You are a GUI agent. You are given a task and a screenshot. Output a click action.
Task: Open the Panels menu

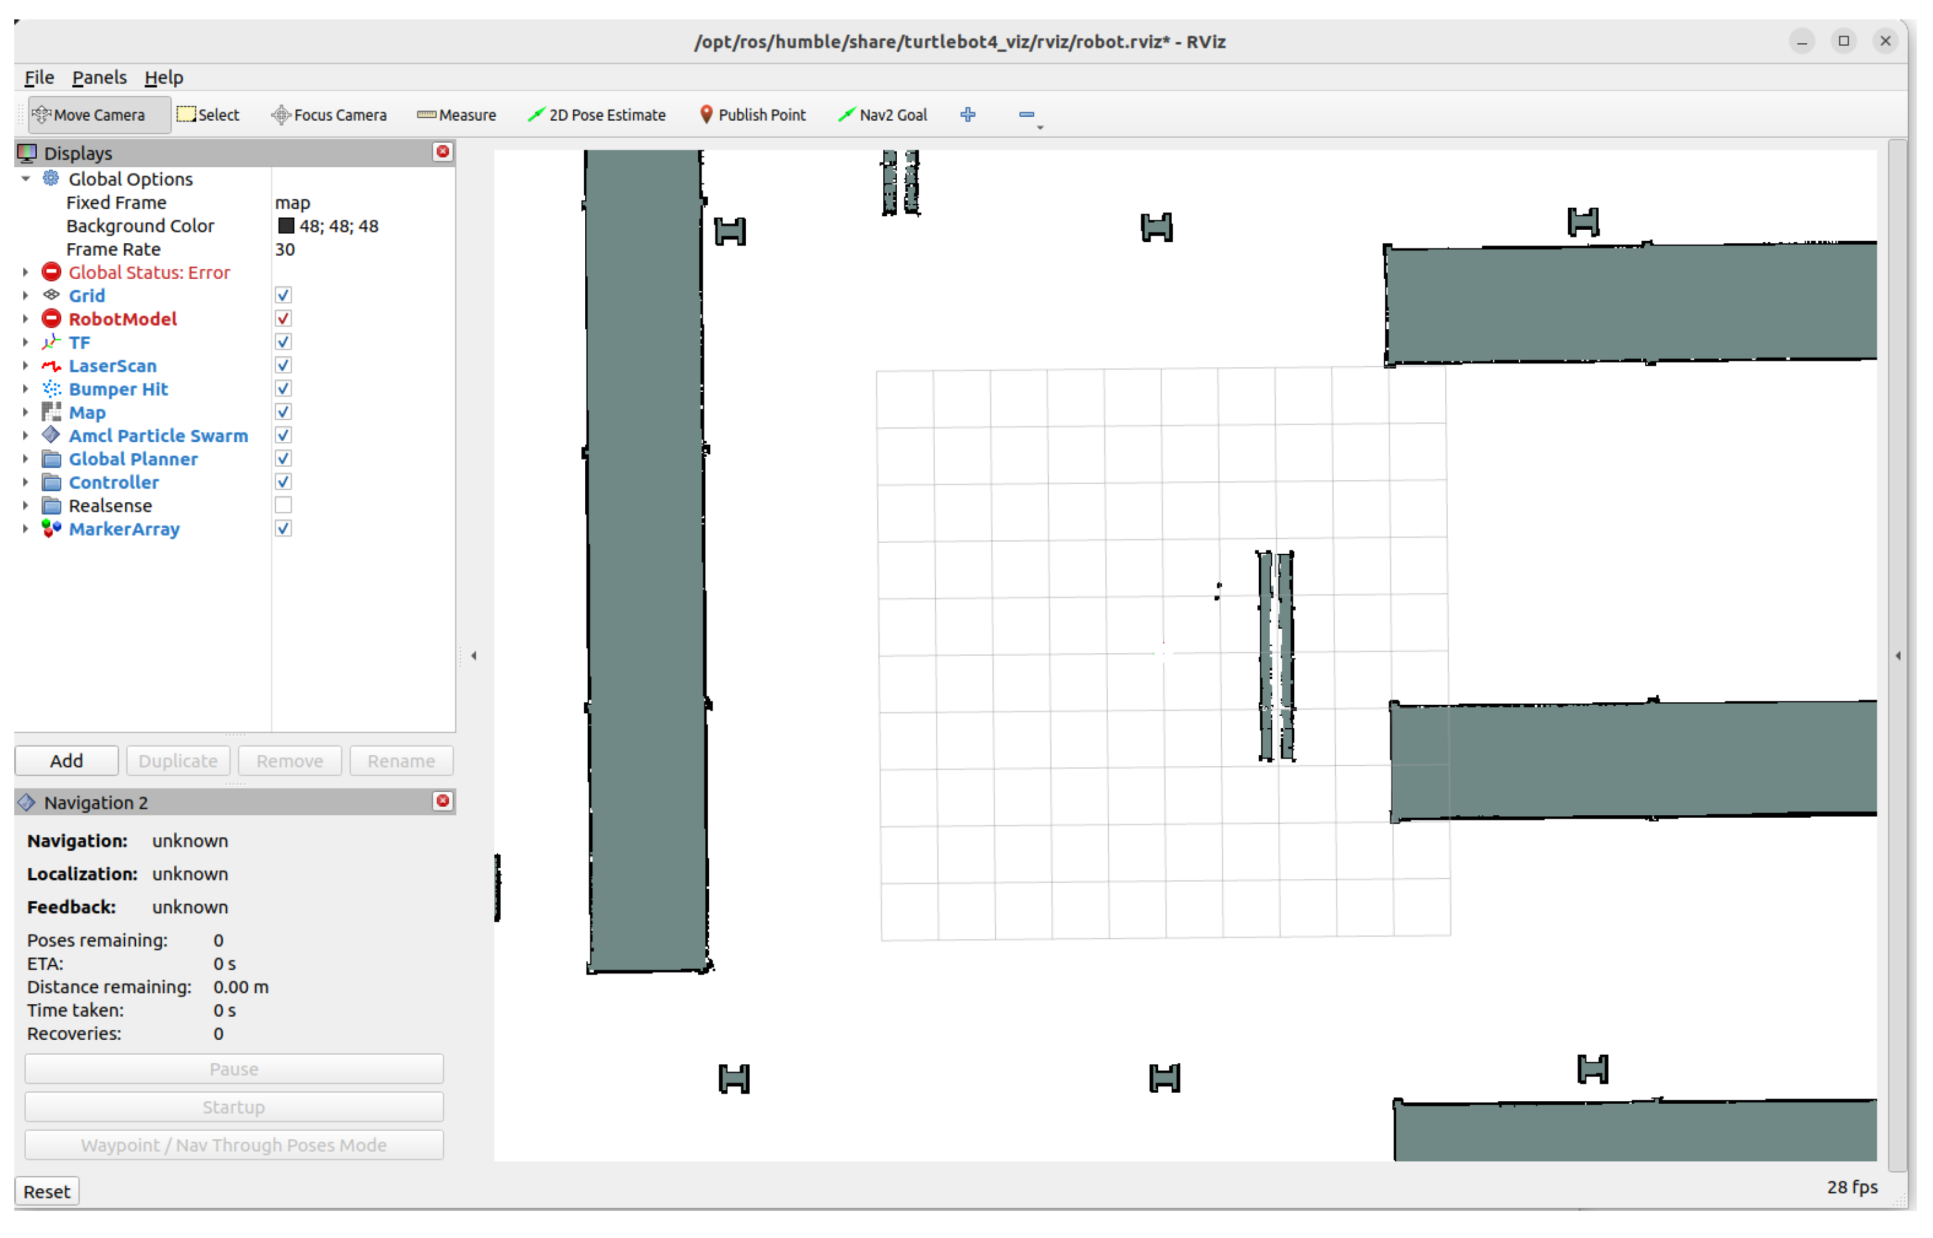pyautogui.click(x=99, y=77)
